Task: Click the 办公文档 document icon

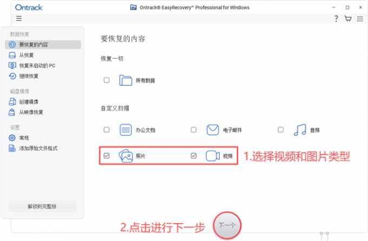Action: click(126, 130)
